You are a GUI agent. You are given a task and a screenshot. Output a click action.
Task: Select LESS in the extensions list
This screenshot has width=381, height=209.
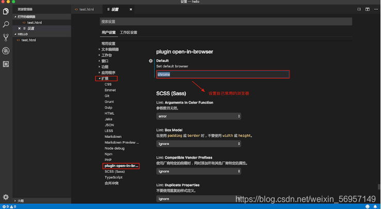[109, 131]
